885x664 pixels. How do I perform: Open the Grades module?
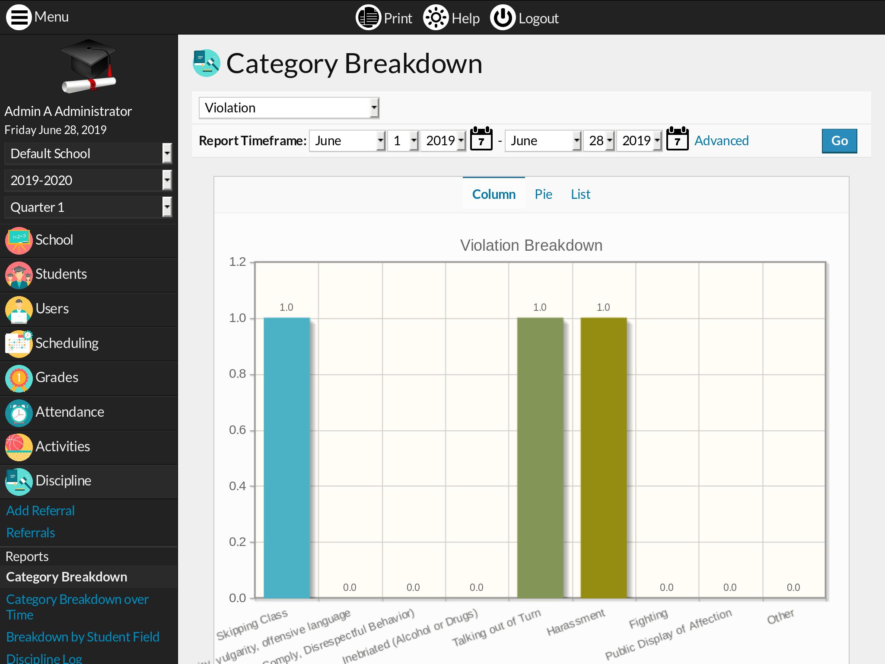57,377
